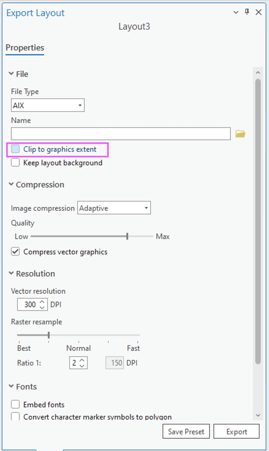The height and width of the screenshot is (451, 269).
Task: Click the browse folder icon beside Name
Action: [240, 134]
